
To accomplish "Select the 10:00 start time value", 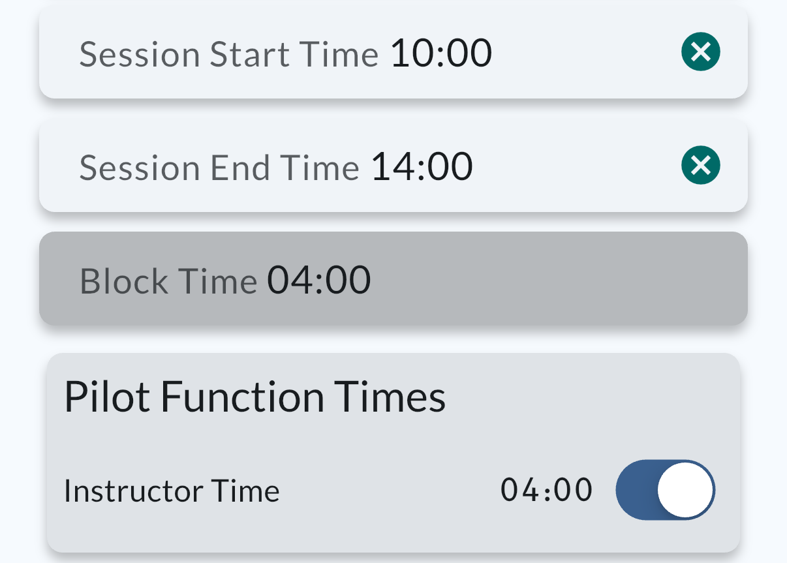I will pyautogui.click(x=441, y=53).
